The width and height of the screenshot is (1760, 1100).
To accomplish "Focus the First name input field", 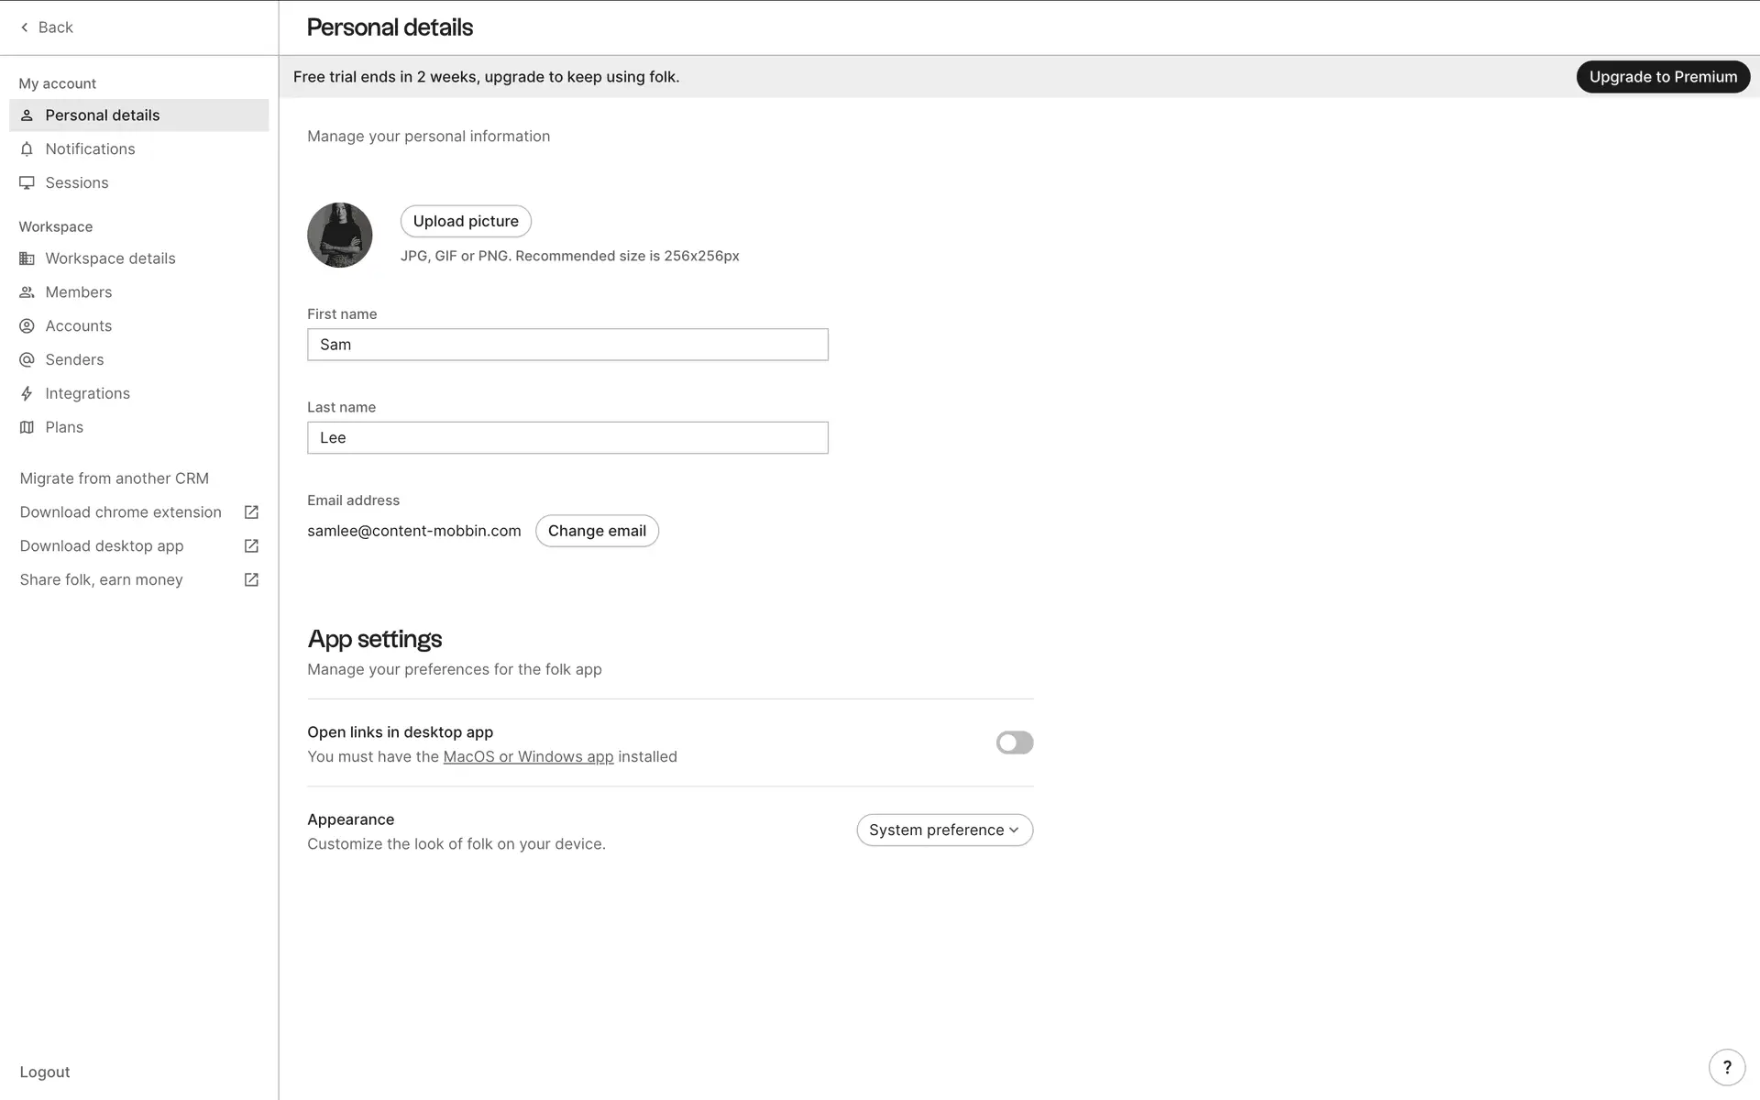I will (x=567, y=345).
